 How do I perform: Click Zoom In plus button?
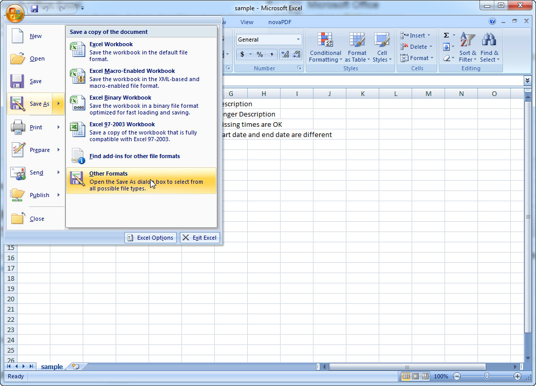click(517, 376)
